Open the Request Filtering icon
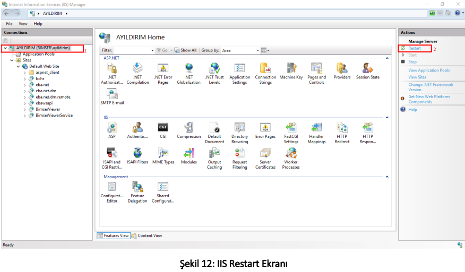This screenshot has height=272, width=465. tap(239, 154)
